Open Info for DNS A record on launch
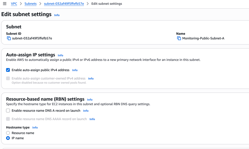The image size is (249, 149). coord(86,111)
